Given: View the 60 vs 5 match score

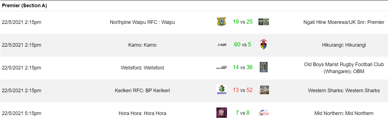Looking at the screenshot, I should (243, 45).
